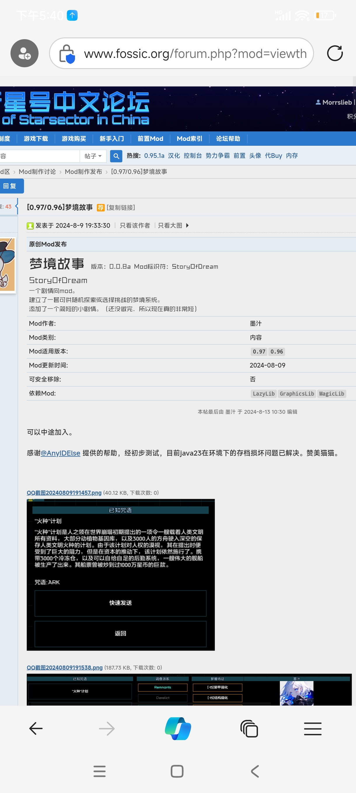Open 前置Mod in the nav bar
This screenshot has width=356, height=793.
coord(151,139)
